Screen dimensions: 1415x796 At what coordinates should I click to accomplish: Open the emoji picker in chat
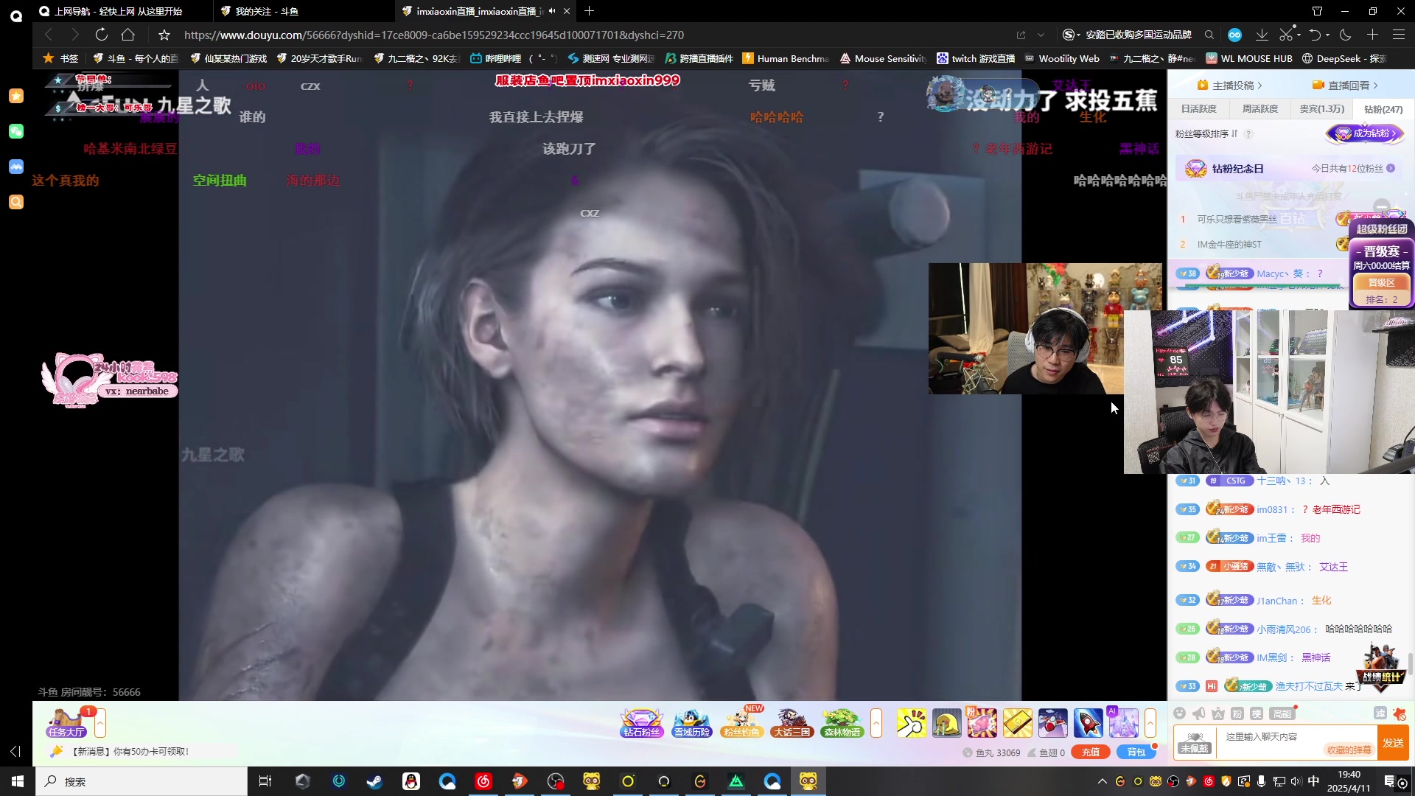[x=1179, y=713]
